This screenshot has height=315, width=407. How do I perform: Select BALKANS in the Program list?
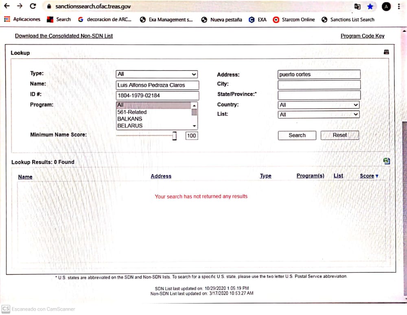click(x=130, y=119)
